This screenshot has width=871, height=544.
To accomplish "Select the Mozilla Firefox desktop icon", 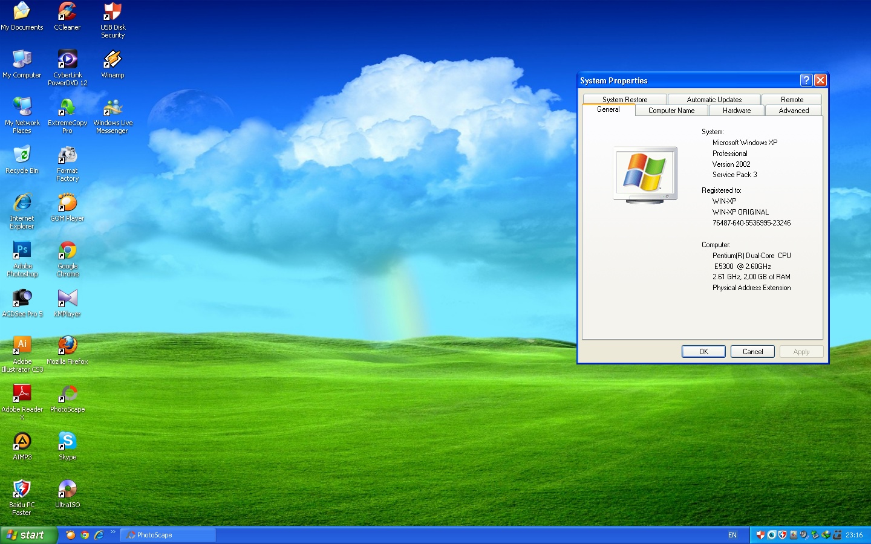I will pyautogui.click(x=67, y=350).
